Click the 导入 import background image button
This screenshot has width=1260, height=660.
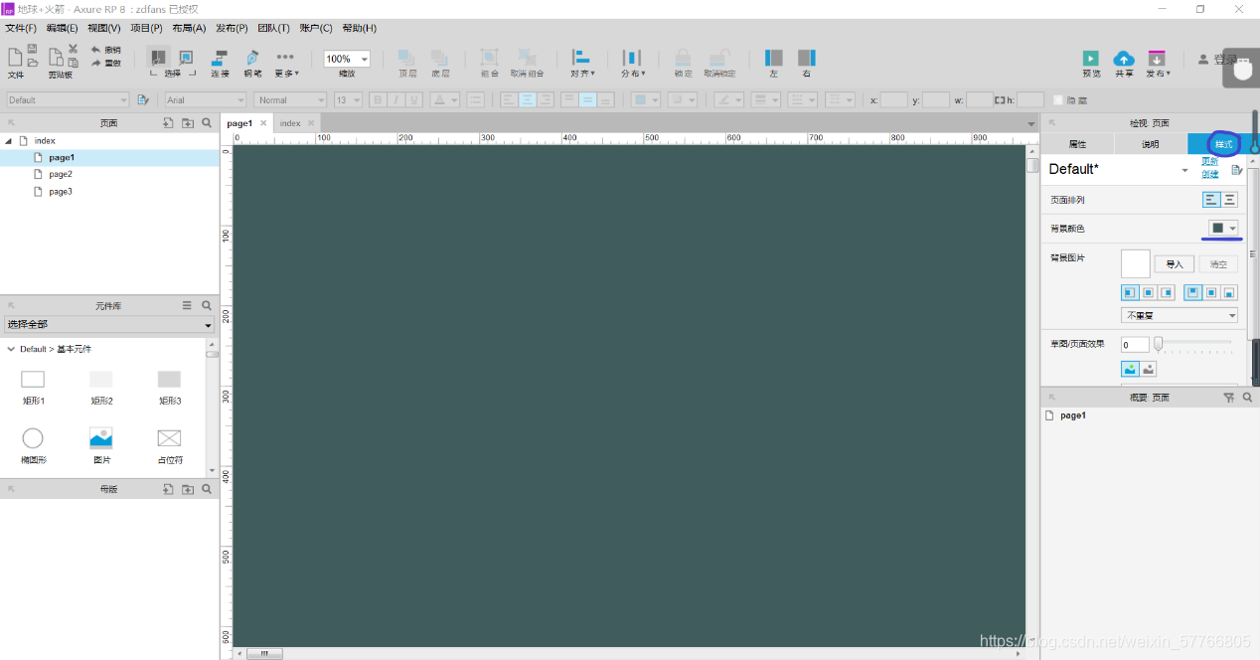coord(1175,264)
